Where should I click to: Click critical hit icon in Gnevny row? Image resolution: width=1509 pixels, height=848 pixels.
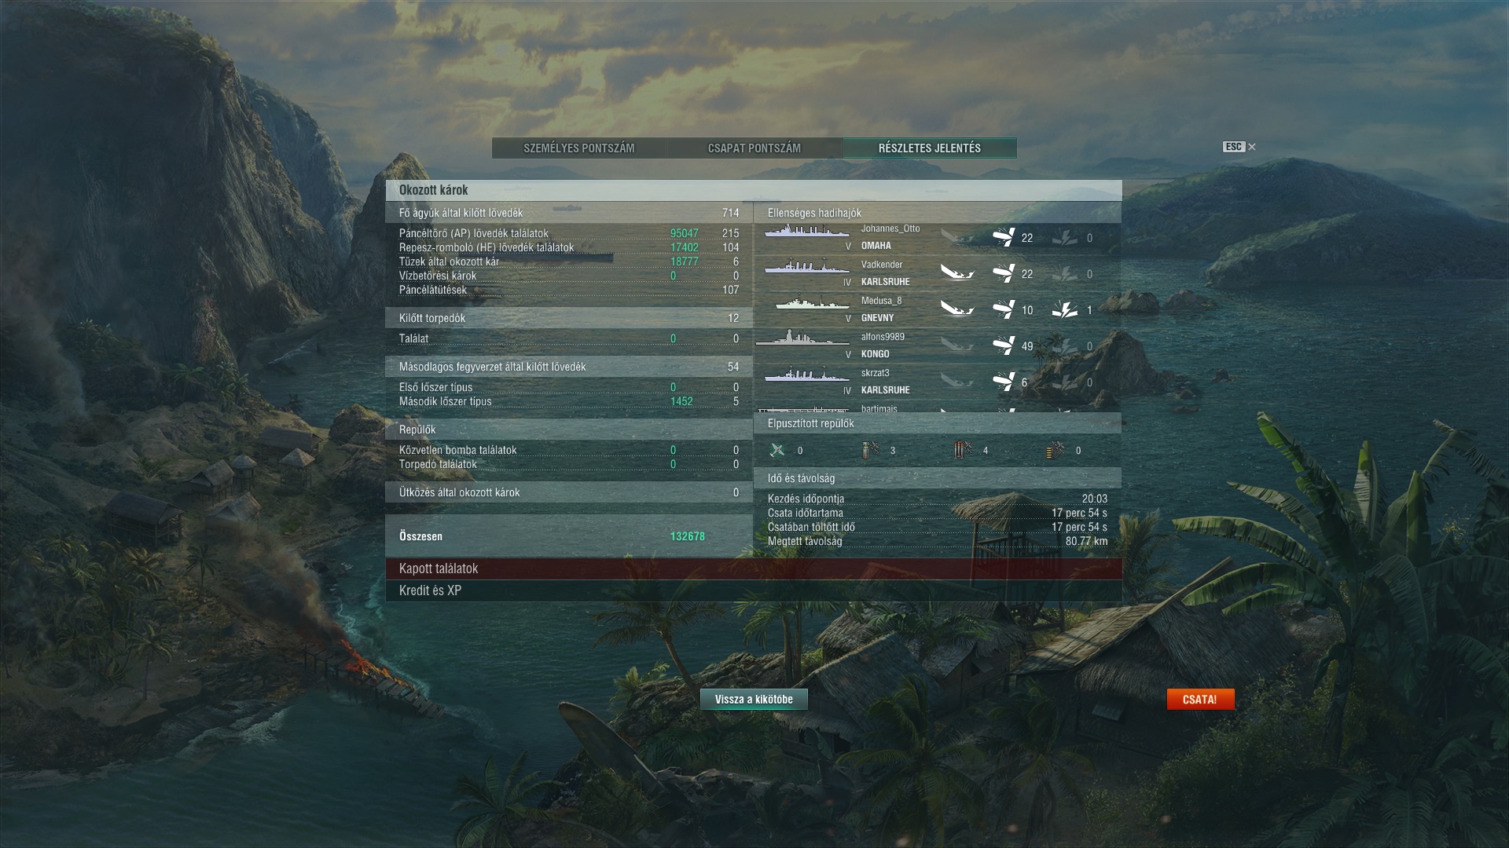point(1065,309)
